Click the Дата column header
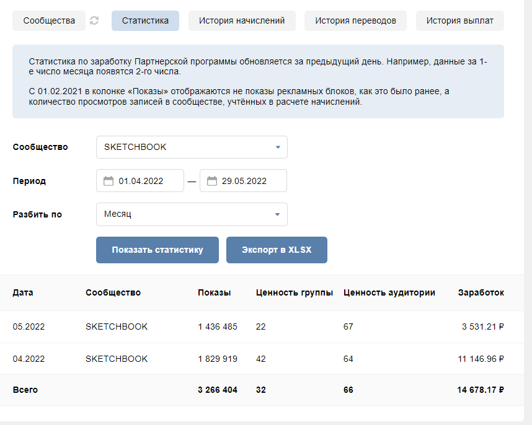 [23, 292]
